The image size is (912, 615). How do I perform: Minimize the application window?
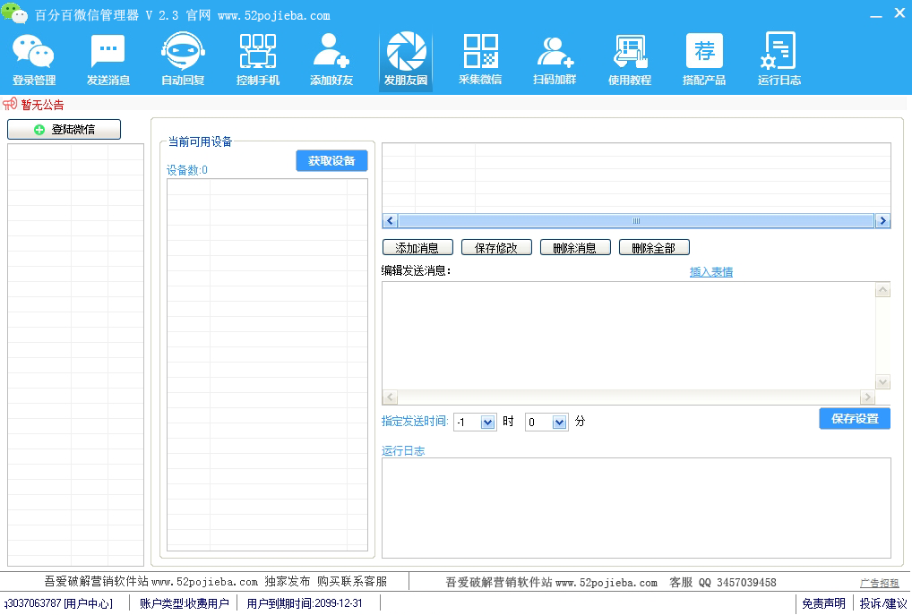click(876, 14)
